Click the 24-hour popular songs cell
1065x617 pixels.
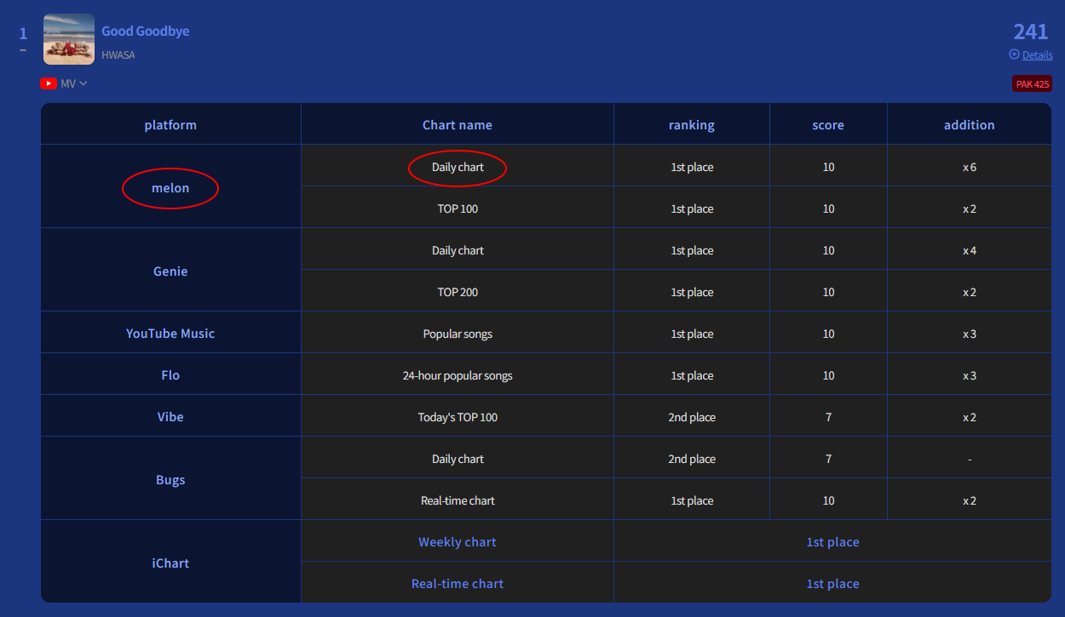tap(458, 375)
